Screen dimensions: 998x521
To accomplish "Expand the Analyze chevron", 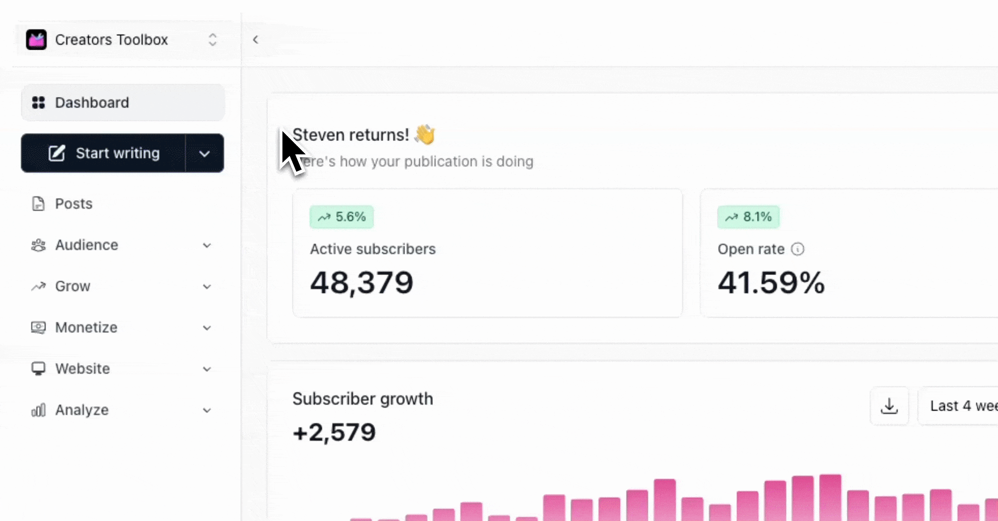I will [x=207, y=411].
